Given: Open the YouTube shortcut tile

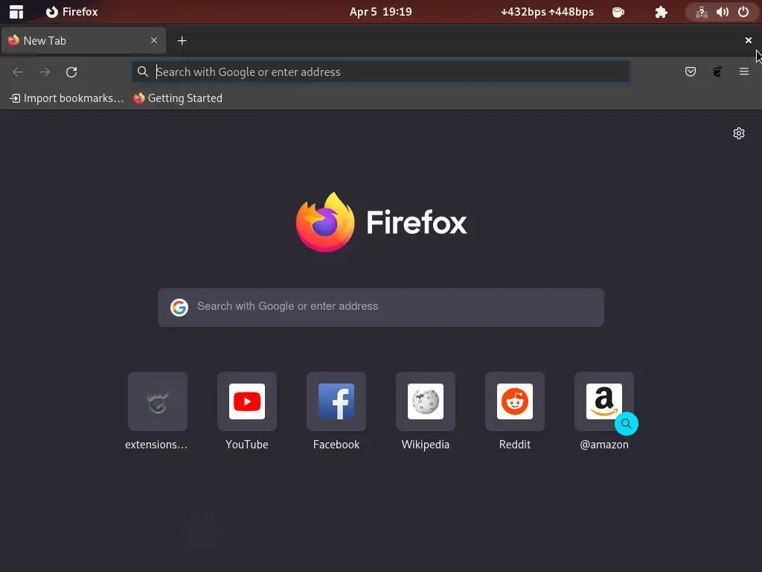Looking at the screenshot, I should pos(247,411).
